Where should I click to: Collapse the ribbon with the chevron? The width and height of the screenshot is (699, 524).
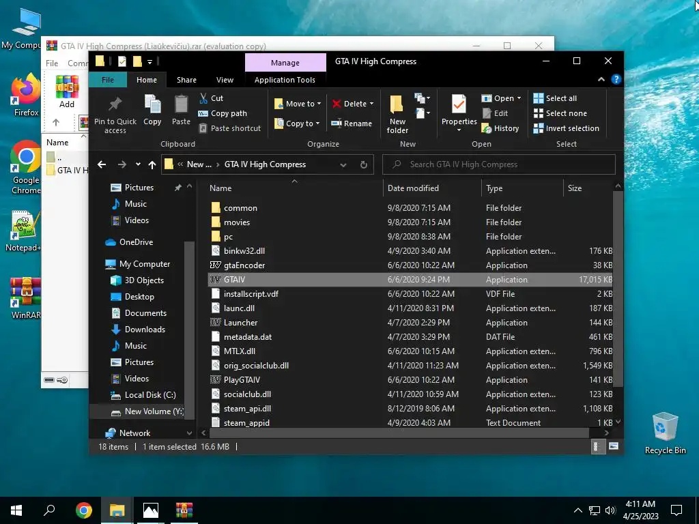[601, 79]
